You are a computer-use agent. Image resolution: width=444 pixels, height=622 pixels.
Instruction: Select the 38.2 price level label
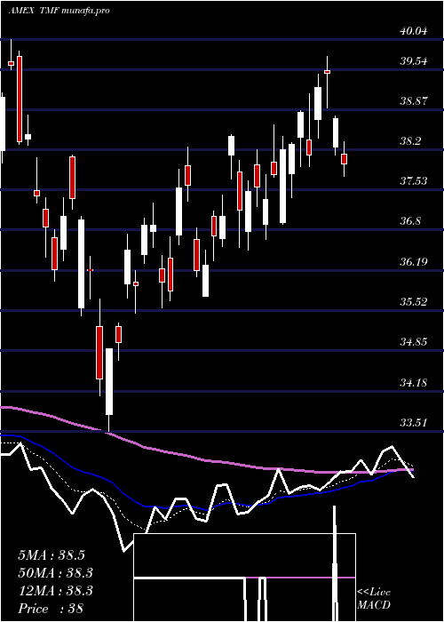[410, 141]
